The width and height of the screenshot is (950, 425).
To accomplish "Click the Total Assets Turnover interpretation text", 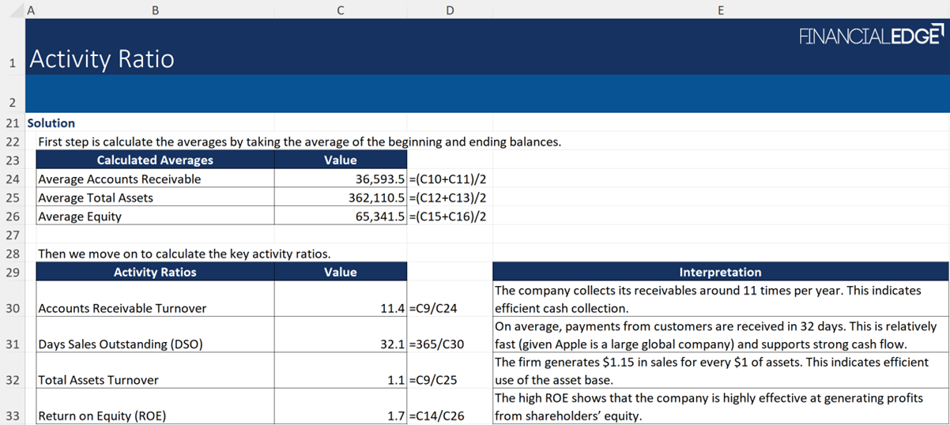I will click(x=711, y=370).
